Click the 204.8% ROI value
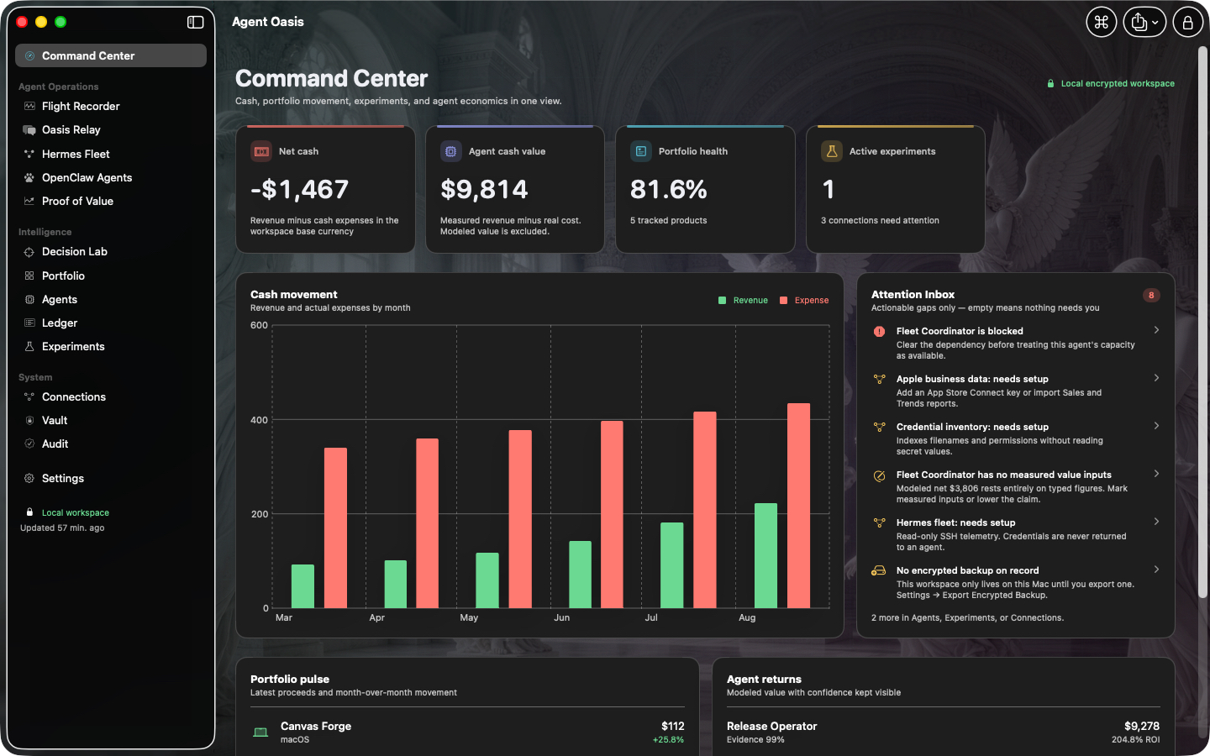The width and height of the screenshot is (1210, 756). coord(1135,740)
